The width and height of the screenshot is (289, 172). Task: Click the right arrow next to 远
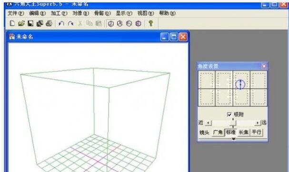pyautogui.click(x=258, y=123)
